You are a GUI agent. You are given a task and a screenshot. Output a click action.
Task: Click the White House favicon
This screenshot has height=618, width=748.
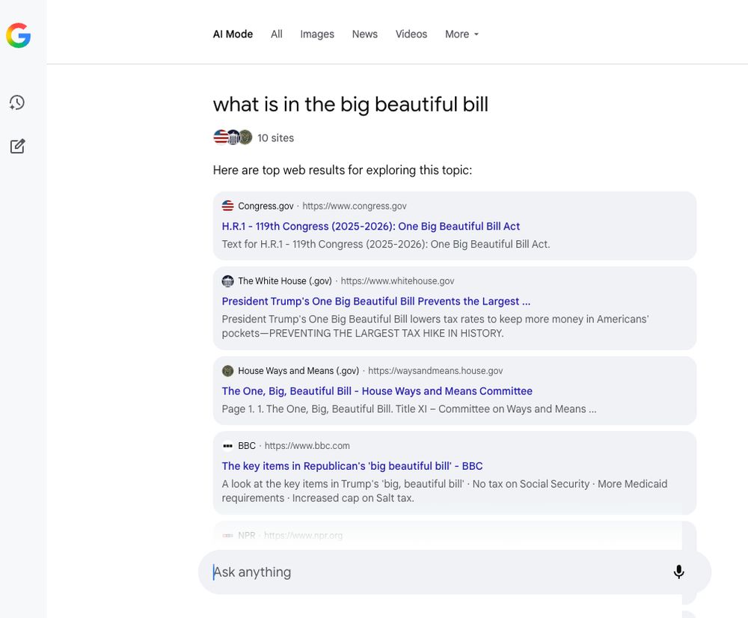coord(227,281)
